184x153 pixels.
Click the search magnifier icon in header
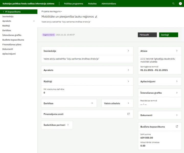click(174, 4)
